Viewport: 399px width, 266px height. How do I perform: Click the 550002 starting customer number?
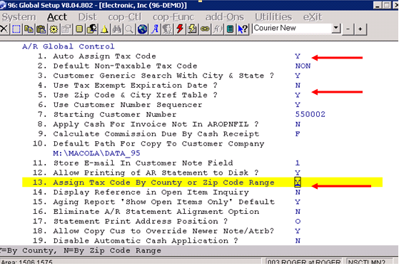point(310,114)
